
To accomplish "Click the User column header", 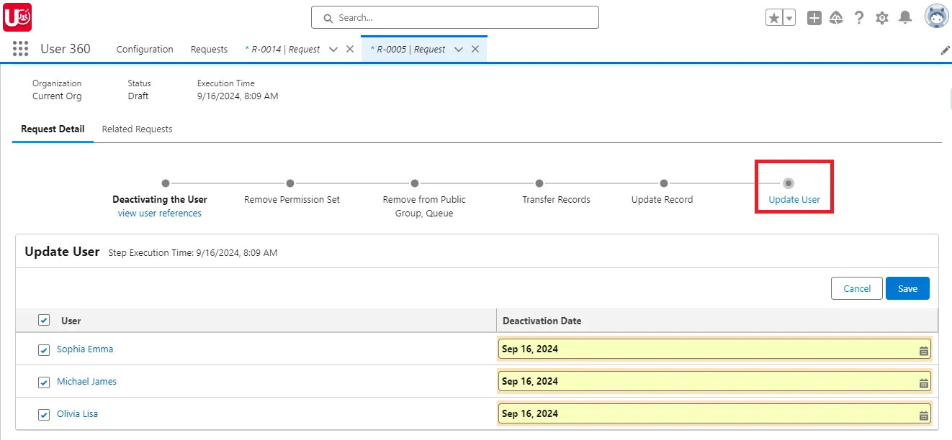I will [71, 321].
